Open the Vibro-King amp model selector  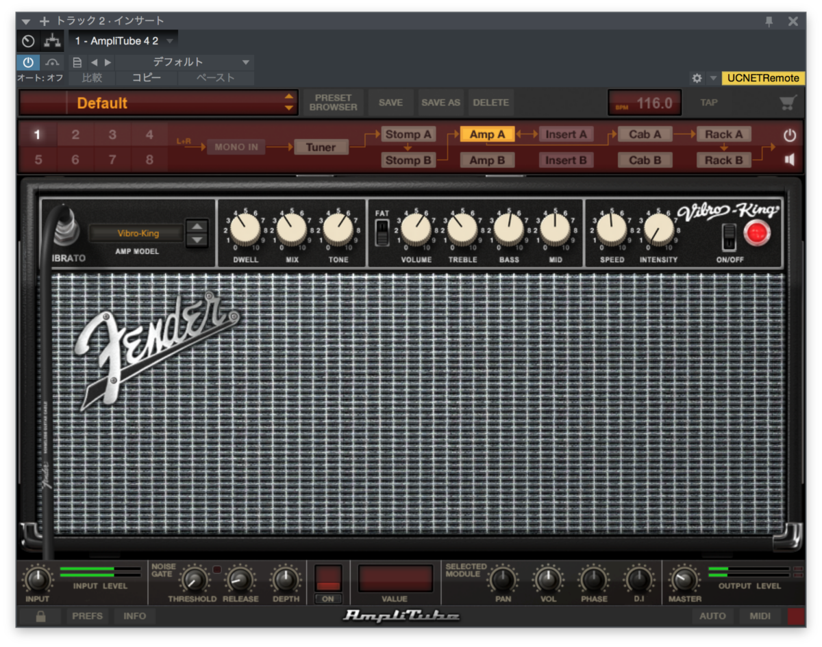coord(138,233)
